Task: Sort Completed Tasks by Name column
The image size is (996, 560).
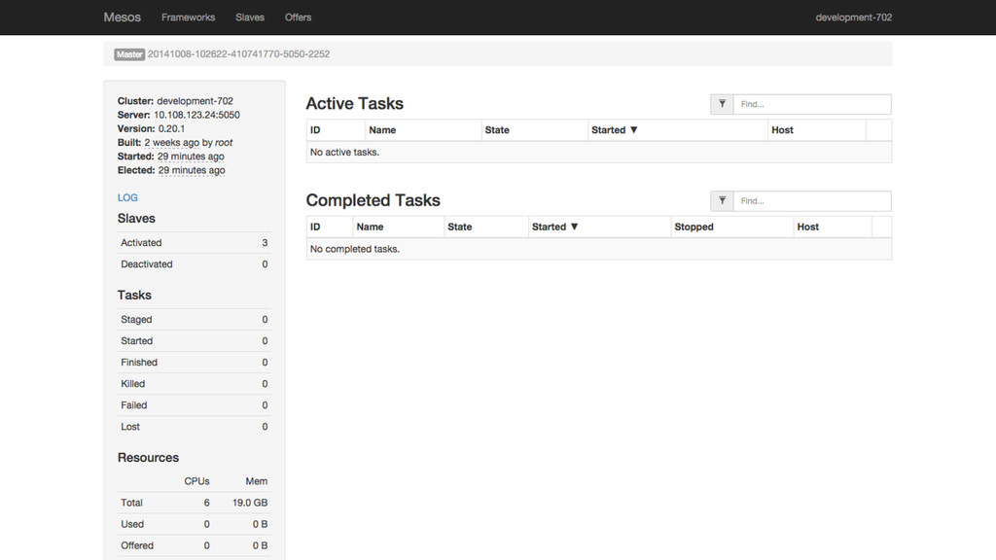Action: coord(370,227)
